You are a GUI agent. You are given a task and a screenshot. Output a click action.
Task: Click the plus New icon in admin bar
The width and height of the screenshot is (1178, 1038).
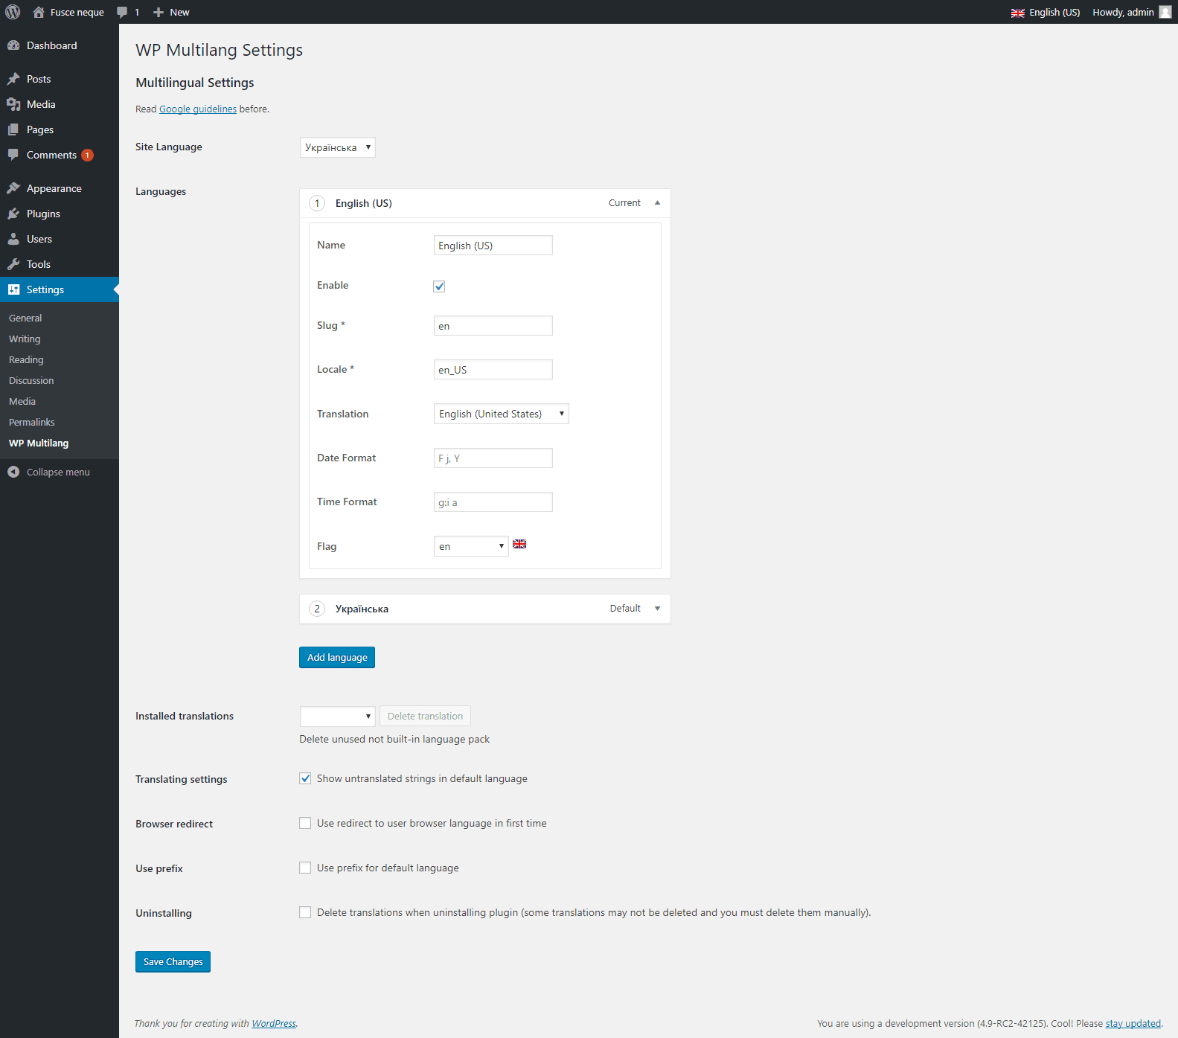coord(159,12)
